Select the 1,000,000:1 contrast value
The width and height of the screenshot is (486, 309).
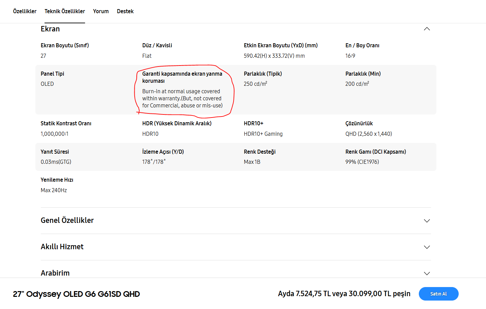[55, 134]
